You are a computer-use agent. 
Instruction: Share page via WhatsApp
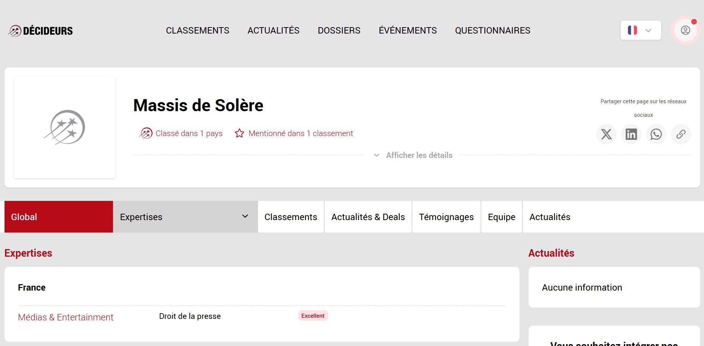point(656,134)
